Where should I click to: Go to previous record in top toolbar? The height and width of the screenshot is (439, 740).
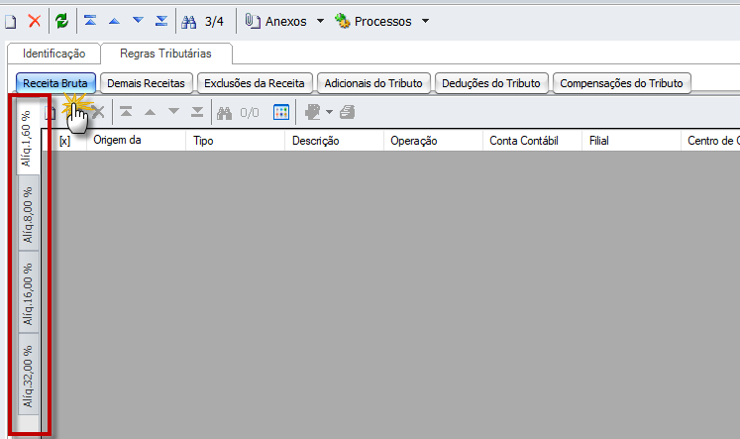point(114,21)
